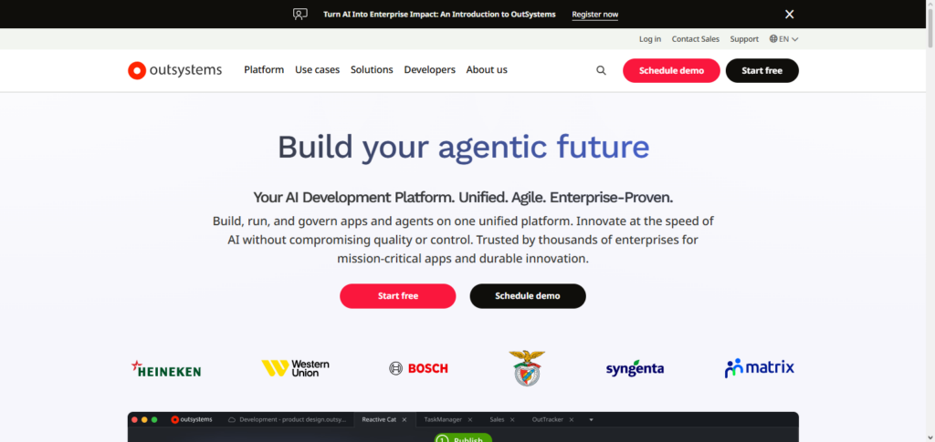Viewport: 935px width, 442px height.
Task: Click the green Publish button
Action: tap(463, 437)
